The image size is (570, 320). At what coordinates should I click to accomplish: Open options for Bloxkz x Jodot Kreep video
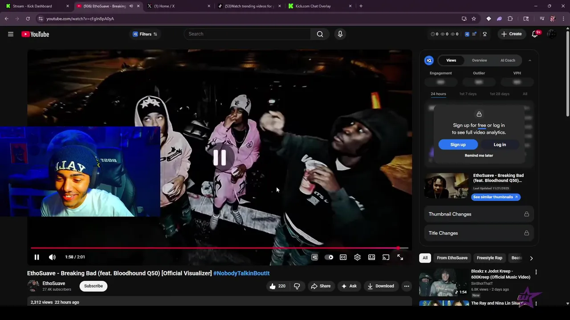(x=536, y=272)
